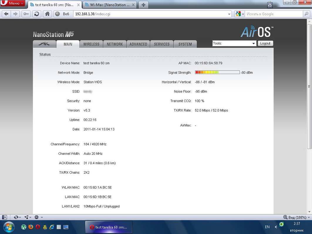Open the Ubiquiti logo tab in AirOS

tap(44, 44)
